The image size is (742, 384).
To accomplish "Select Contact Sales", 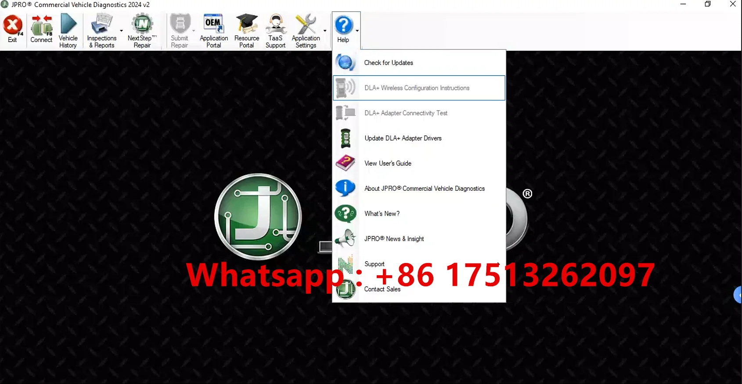I will click(419, 289).
